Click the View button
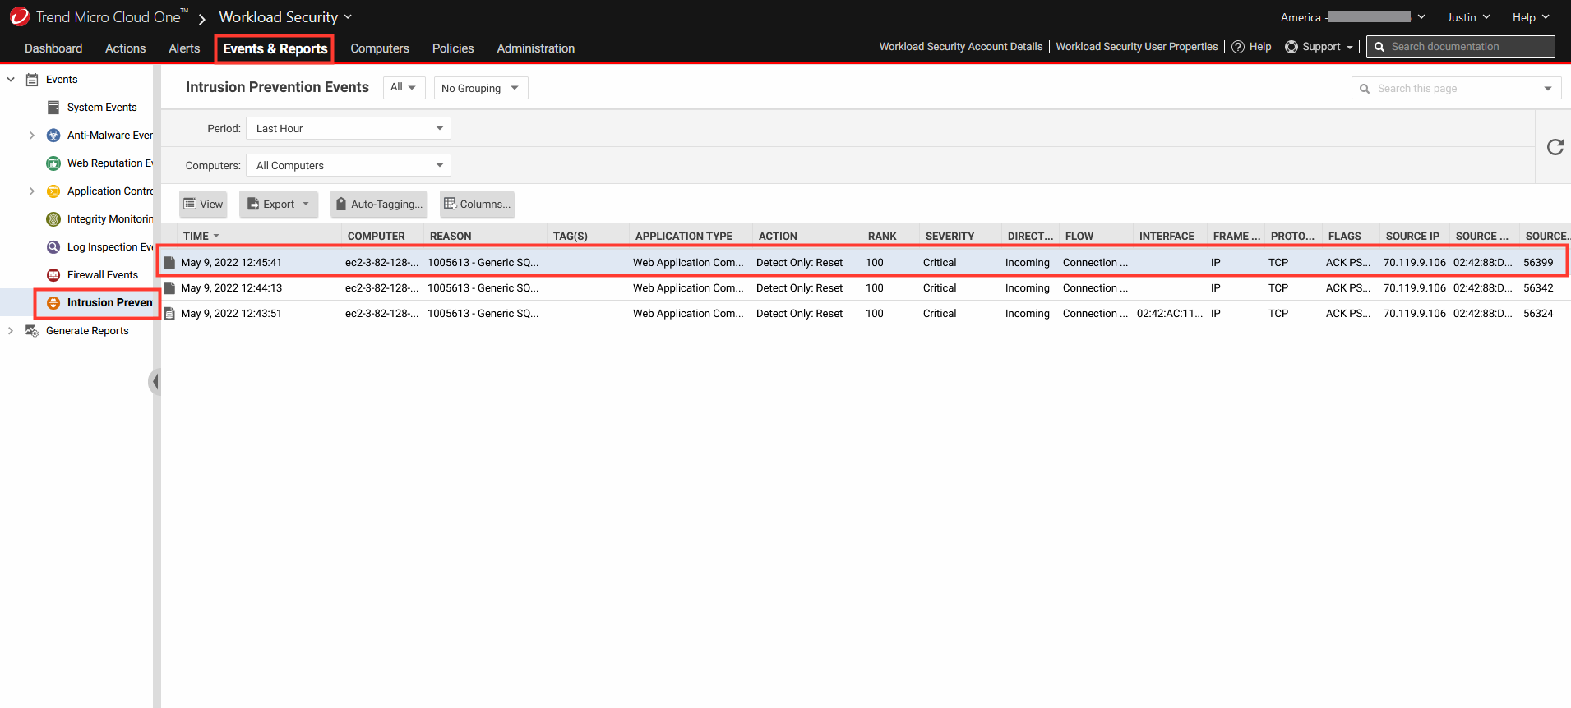The height and width of the screenshot is (708, 1571). 203,205
